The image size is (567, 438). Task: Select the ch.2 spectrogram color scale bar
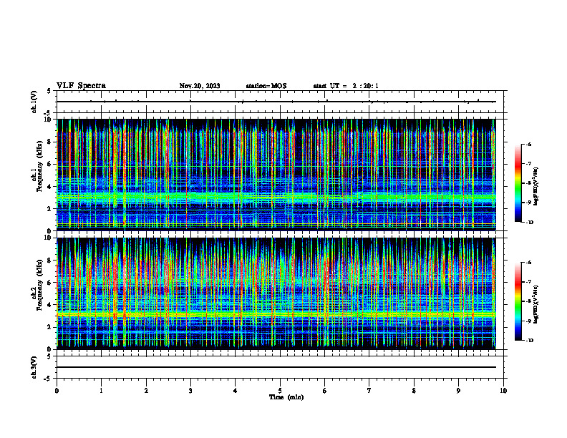pos(518,301)
